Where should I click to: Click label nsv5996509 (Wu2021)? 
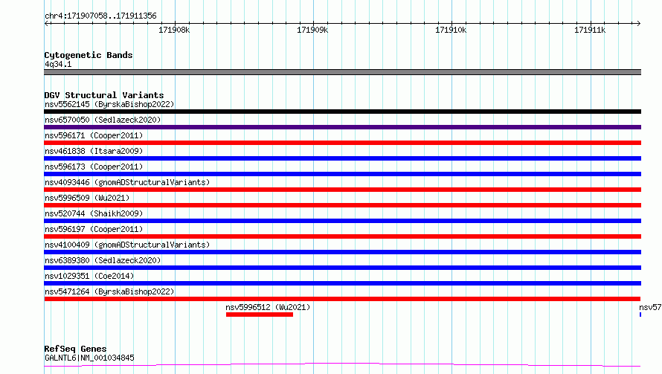point(87,198)
